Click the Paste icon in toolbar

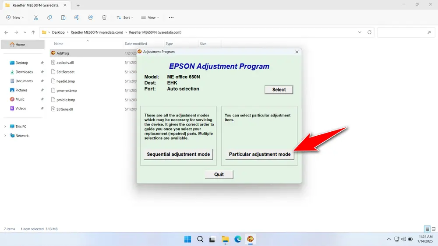pyautogui.click(x=63, y=18)
